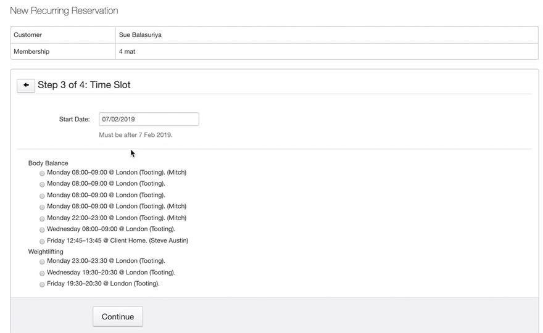Image resolution: width=543 pixels, height=333 pixels.
Task: Pick Monday 23:00–23:30 Weightlifting slot
Action: point(42,261)
